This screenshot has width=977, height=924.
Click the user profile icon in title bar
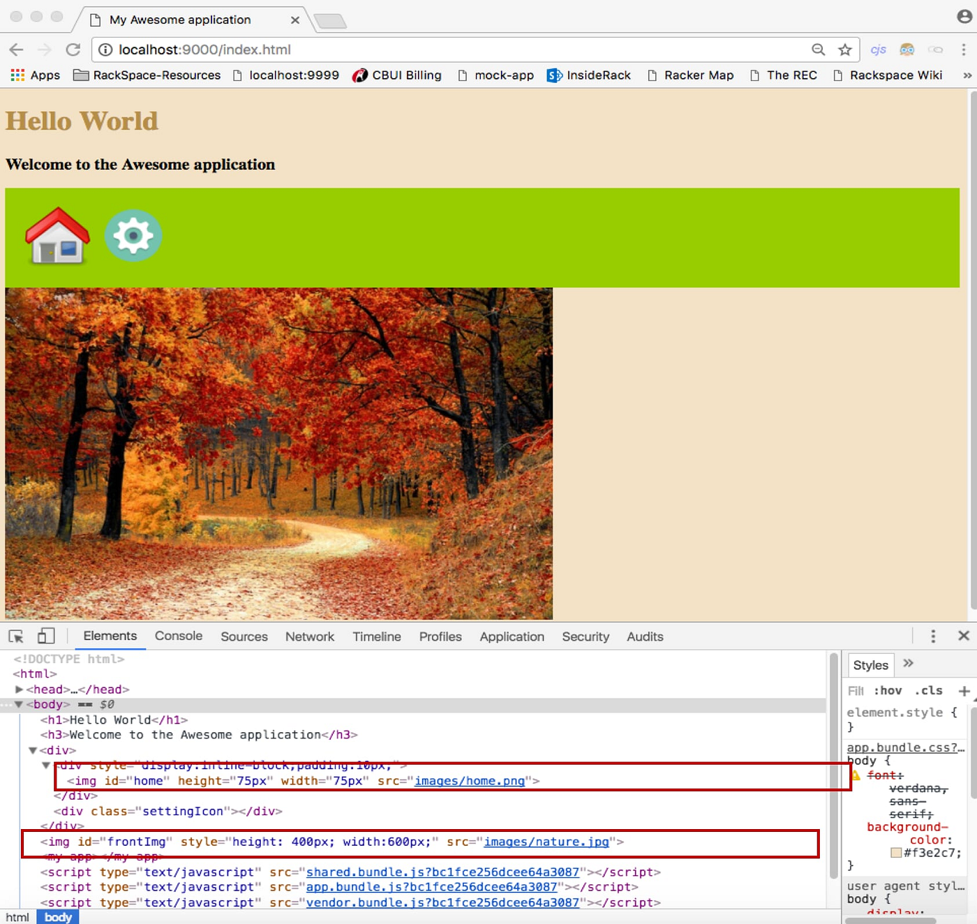pos(964,16)
